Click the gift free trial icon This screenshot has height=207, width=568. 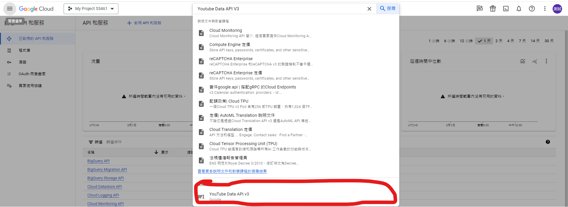pos(493,9)
